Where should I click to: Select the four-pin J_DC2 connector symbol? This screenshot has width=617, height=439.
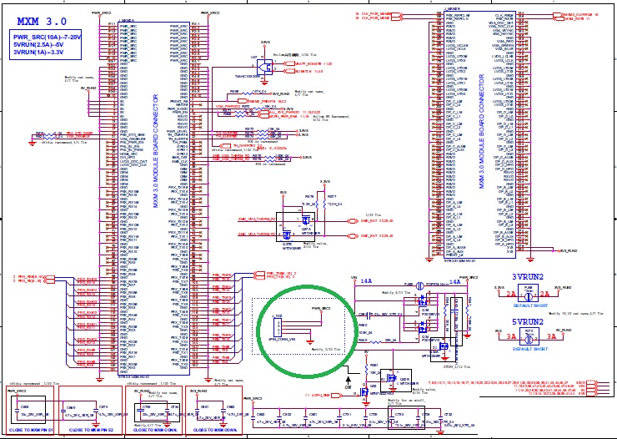click(277, 327)
